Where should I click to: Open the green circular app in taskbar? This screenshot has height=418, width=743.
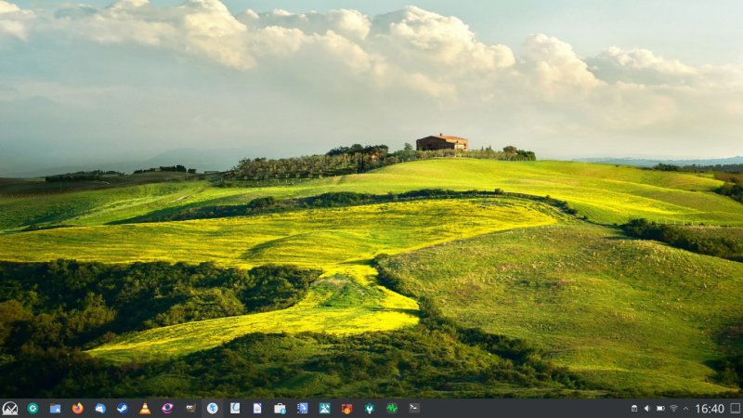point(33,408)
